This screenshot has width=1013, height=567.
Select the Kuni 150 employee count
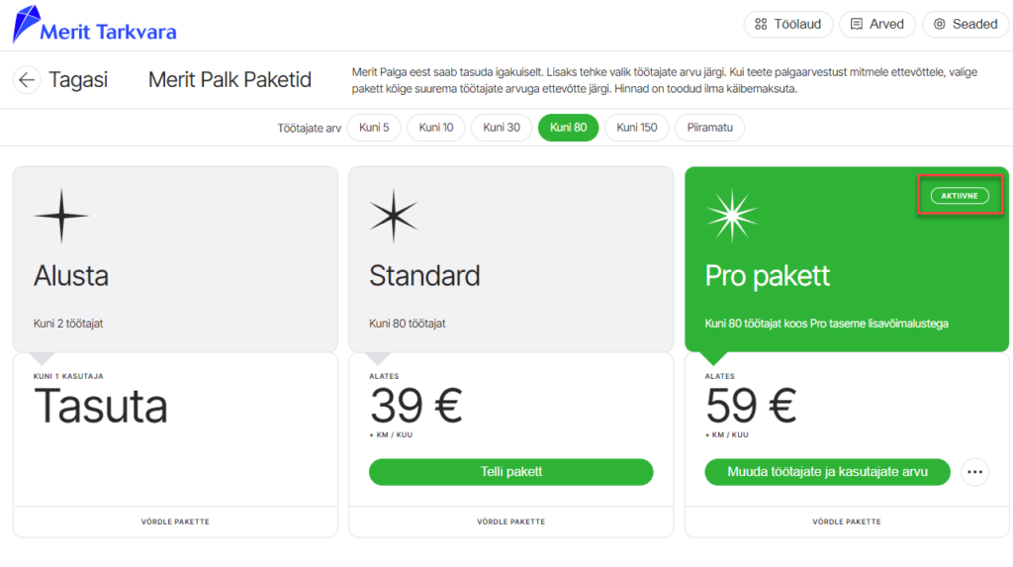[636, 128]
